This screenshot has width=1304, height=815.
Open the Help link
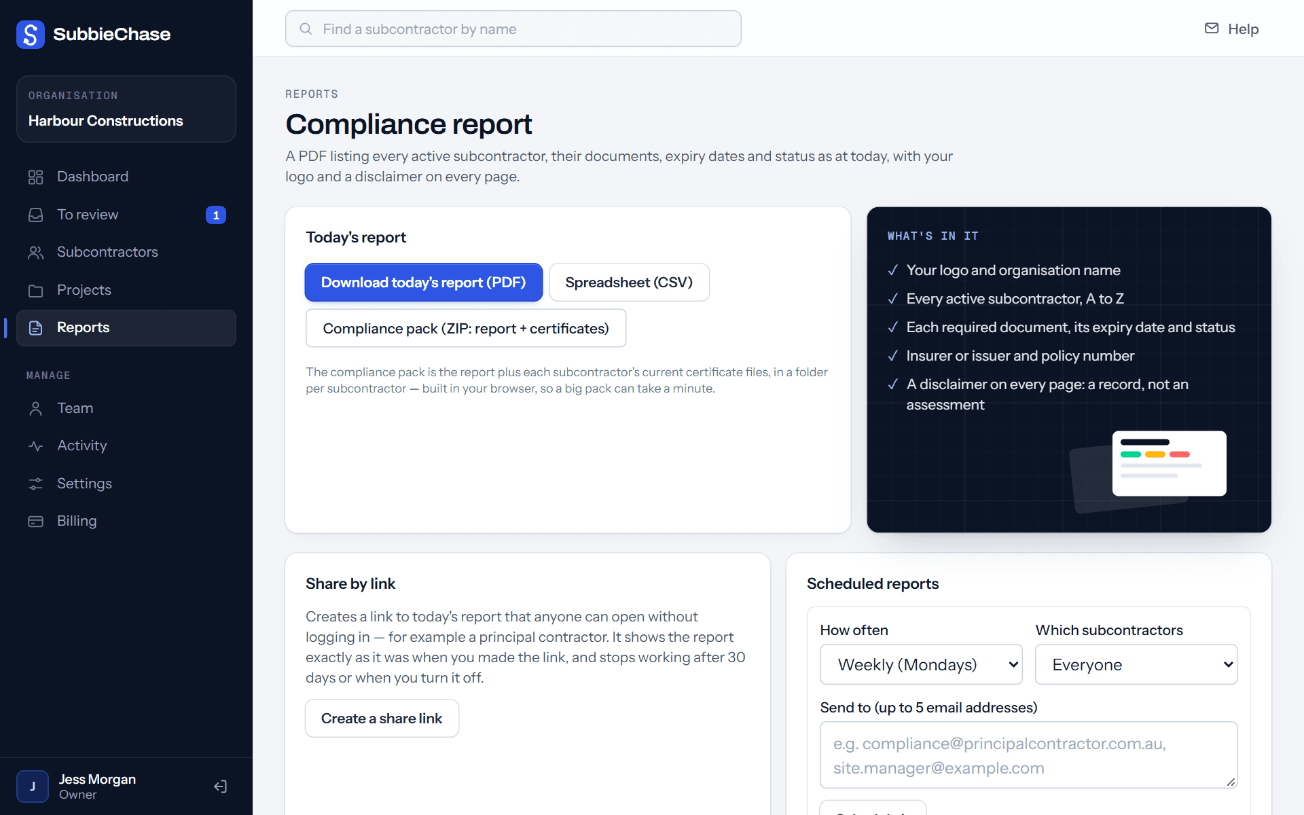(x=1231, y=29)
